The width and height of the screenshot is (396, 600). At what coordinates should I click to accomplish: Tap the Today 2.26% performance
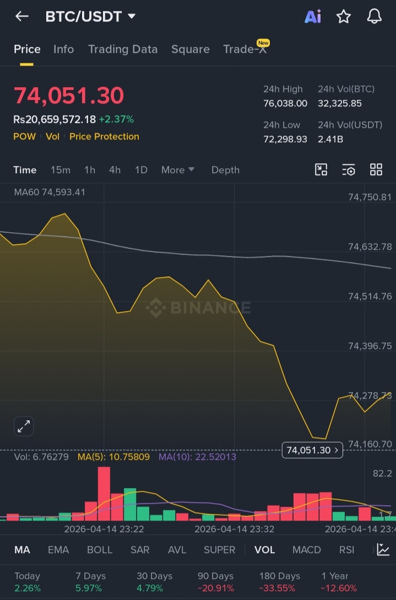[x=27, y=582]
